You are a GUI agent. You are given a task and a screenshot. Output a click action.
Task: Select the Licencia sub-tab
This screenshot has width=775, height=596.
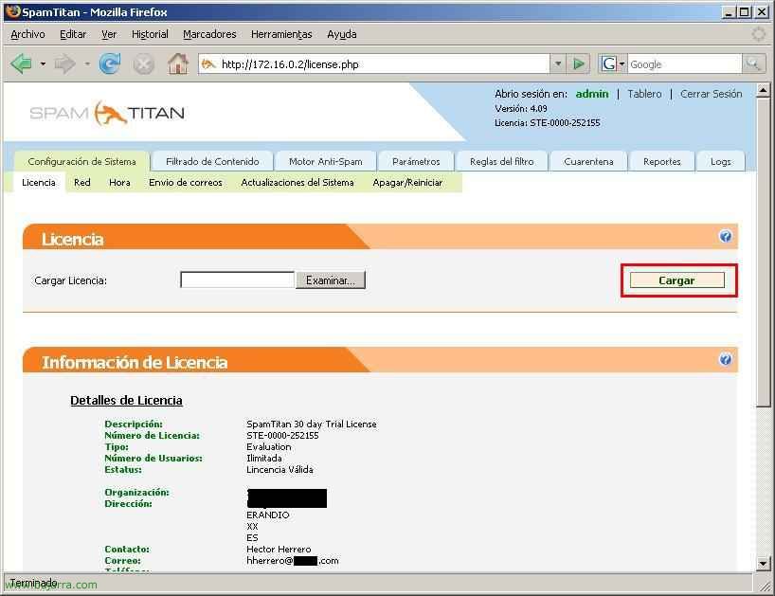click(39, 182)
